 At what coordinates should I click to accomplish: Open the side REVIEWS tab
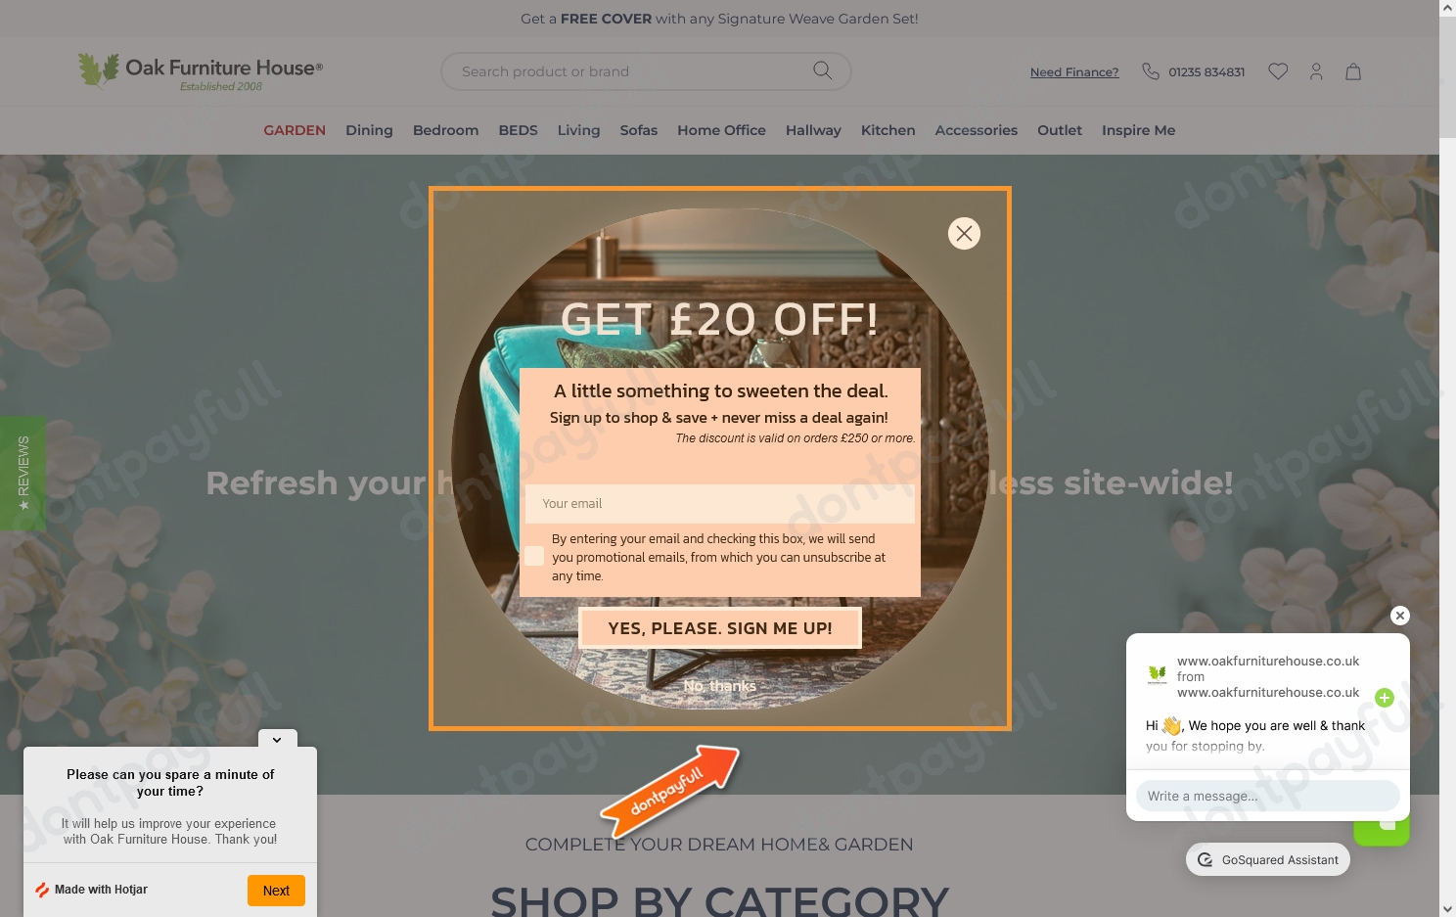(x=23, y=474)
